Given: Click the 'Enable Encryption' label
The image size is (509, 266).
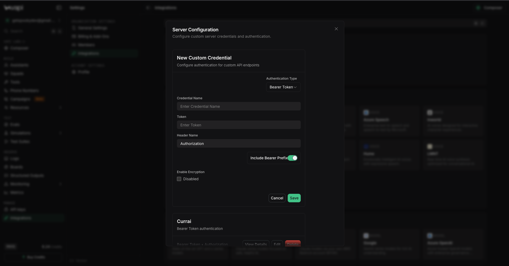Looking at the screenshot, I should click(191, 172).
